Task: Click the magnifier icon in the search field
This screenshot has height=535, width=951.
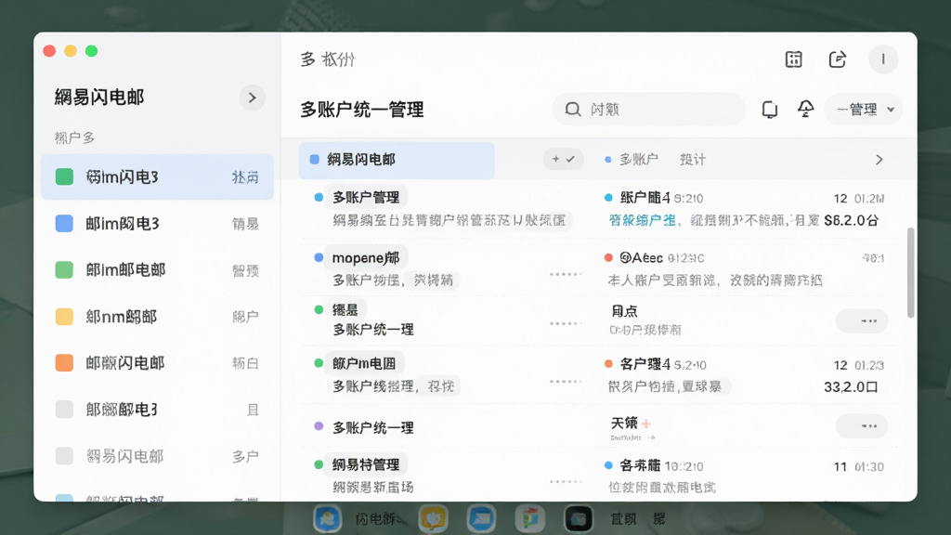Action: point(572,110)
